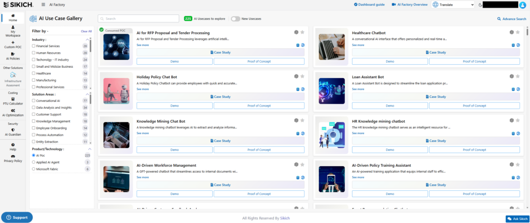Expand See more for Loan Assistant Bot
530x223 pixels.
coord(358,89)
